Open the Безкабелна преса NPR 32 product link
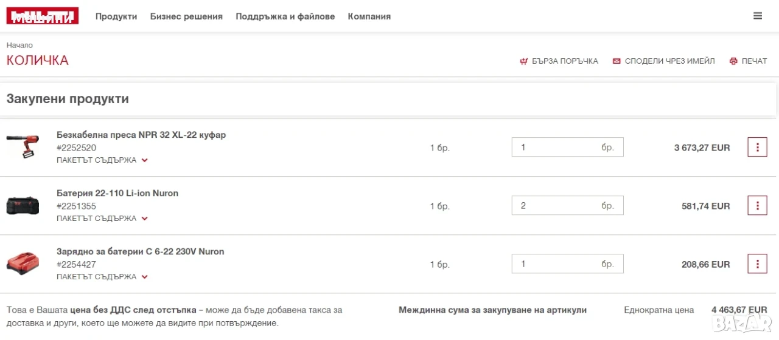This screenshot has width=779, height=340. [x=141, y=135]
